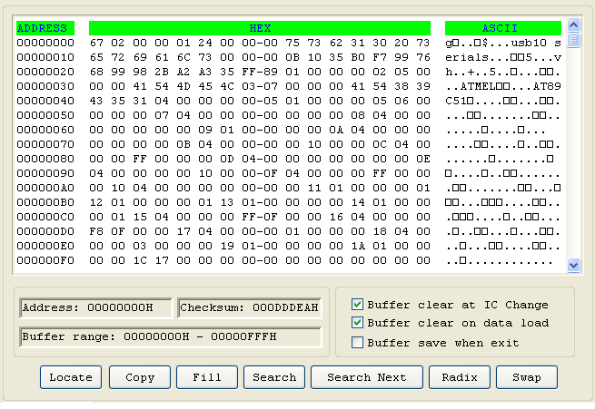Click the Search button
This screenshot has width=595, height=409.
pos(274,377)
